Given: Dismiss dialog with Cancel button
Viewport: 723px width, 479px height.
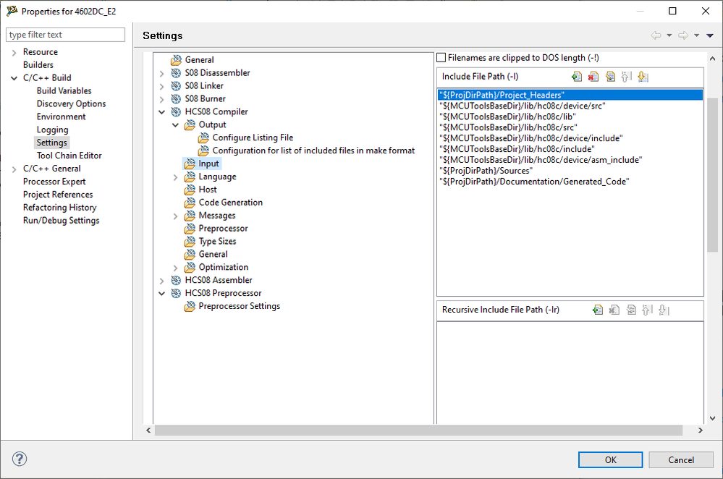Looking at the screenshot, I should (680, 459).
